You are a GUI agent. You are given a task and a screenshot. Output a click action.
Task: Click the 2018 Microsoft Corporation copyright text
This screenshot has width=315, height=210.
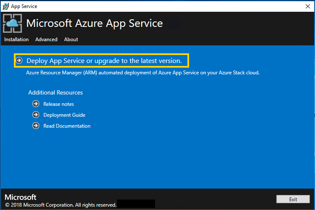[61, 205]
